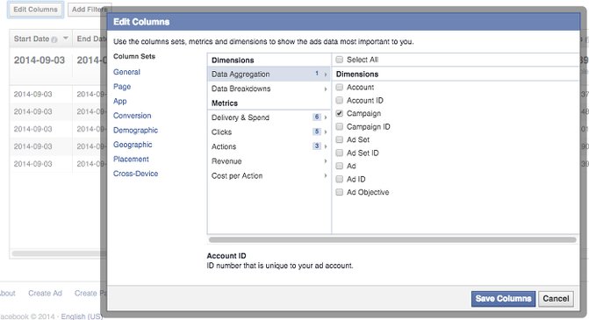Tick the Ad Objective checkbox
Screen dimensions: 589x320
(x=340, y=192)
